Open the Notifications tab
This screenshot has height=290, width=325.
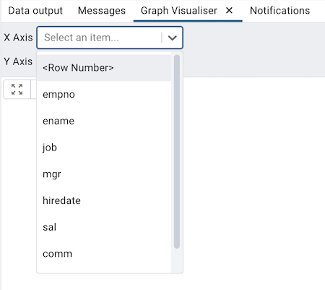point(279,11)
